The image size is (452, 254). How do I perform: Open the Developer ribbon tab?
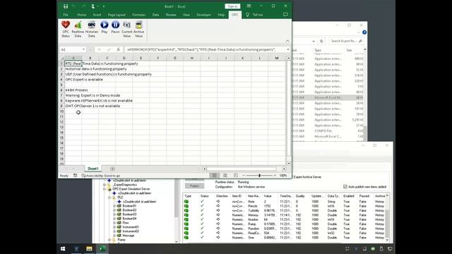203,15
